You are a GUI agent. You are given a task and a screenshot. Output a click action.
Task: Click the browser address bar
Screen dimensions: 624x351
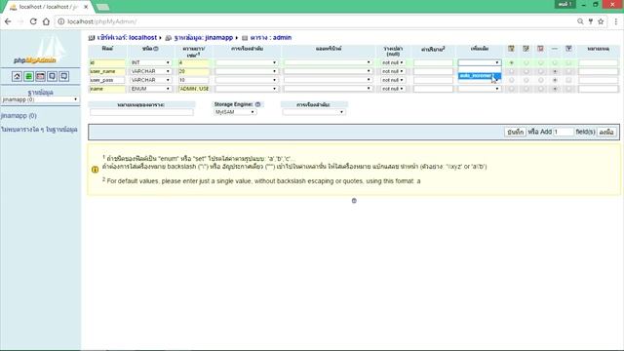[319, 21]
